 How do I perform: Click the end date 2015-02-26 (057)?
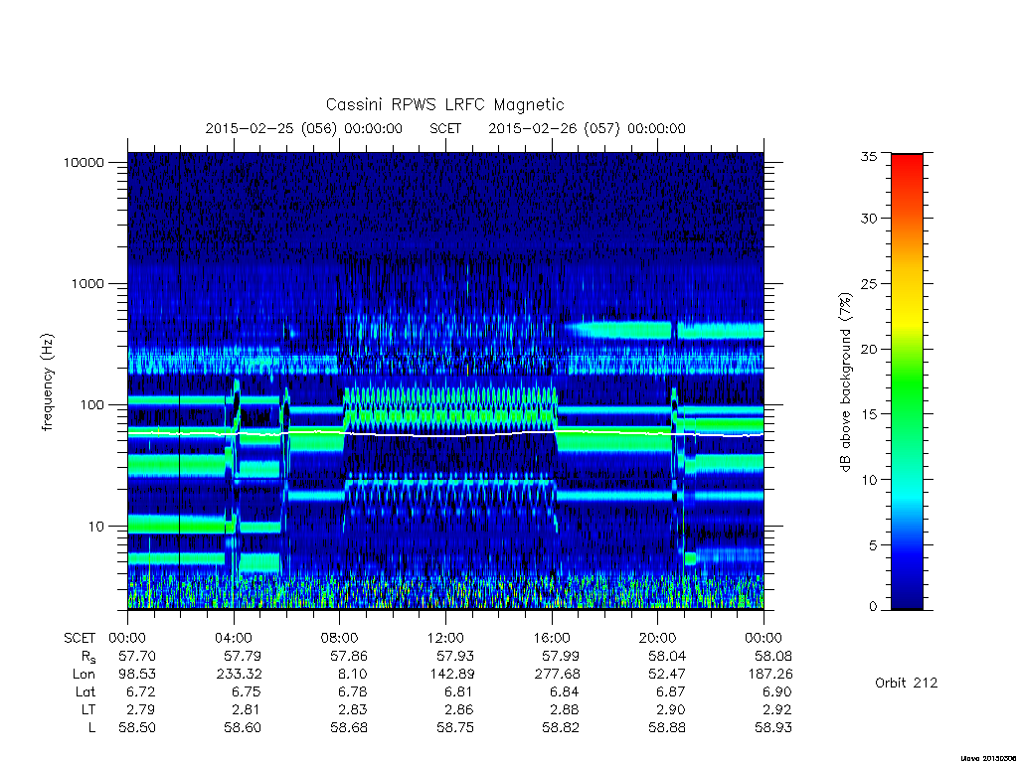[554, 128]
